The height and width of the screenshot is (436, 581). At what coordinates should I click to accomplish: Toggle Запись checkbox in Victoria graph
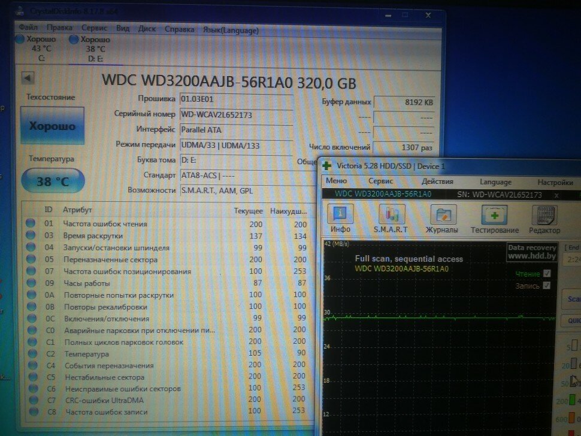pyautogui.click(x=546, y=285)
